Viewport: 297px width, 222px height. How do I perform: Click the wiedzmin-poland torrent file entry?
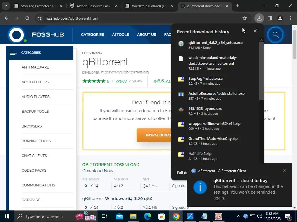(215, 63)
